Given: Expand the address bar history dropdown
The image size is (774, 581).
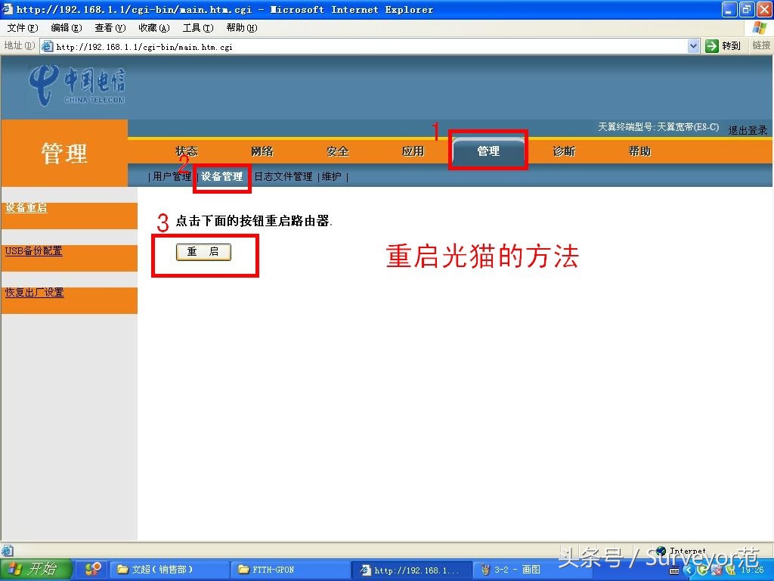Looking at the screenshot, I should coord(695,45).
